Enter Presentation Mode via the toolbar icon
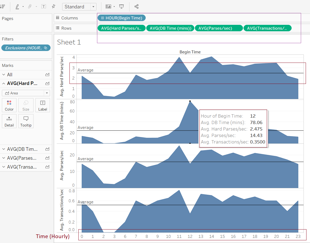The width and height of the screenshot is (310, 243). 122,6
